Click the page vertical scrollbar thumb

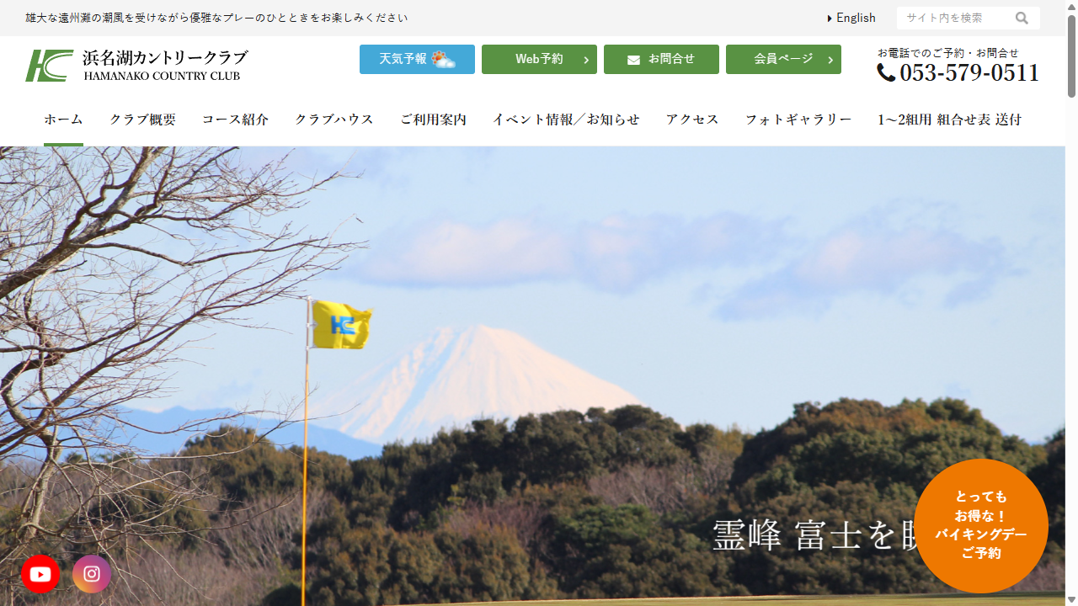1071,55
